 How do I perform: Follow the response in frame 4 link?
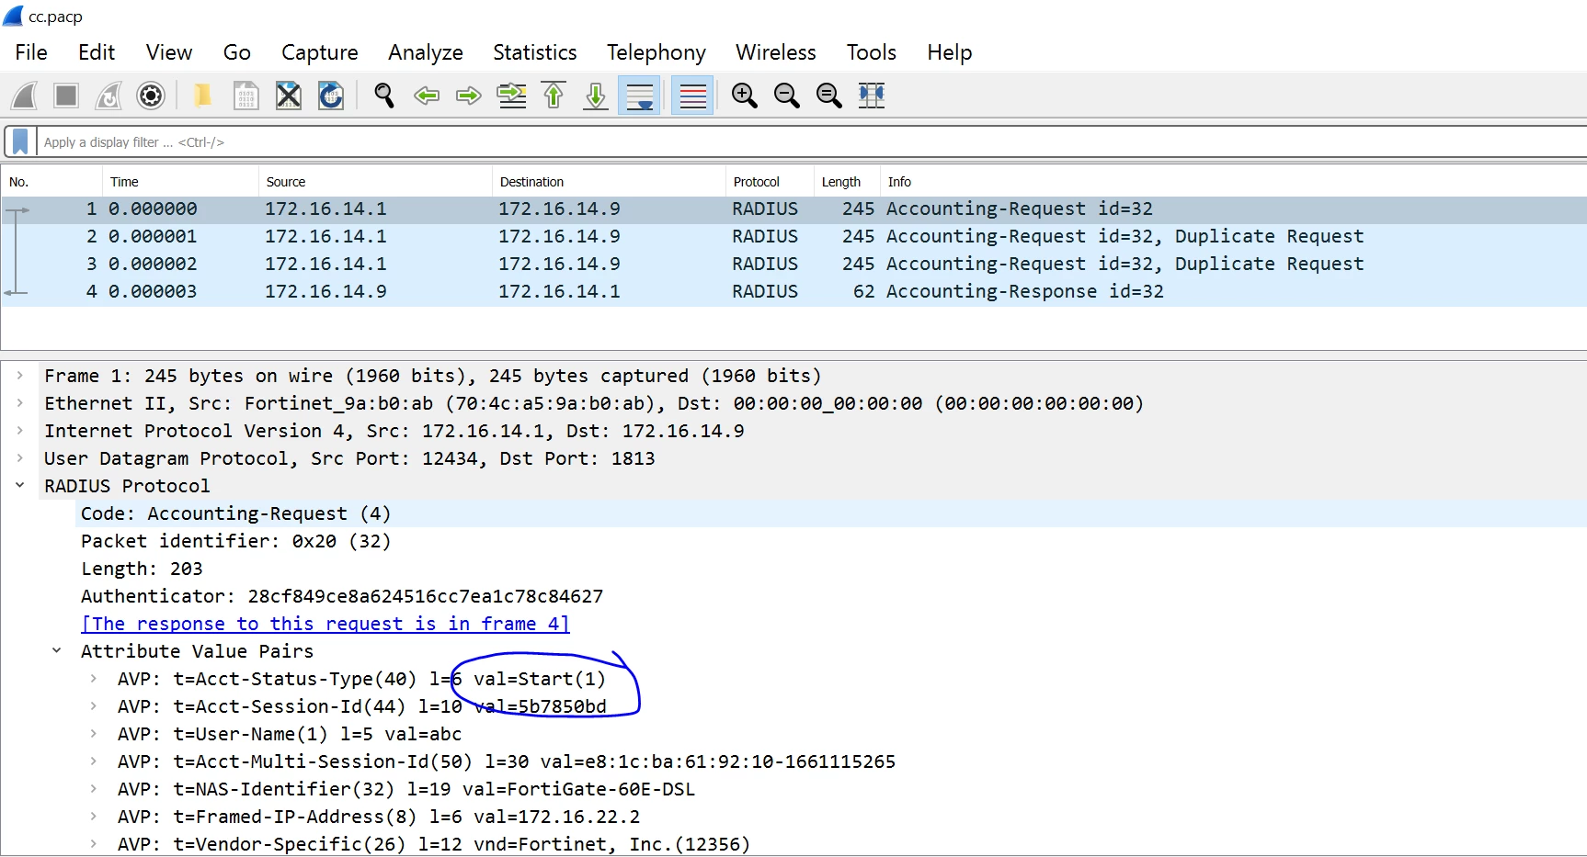(x=325, y=624)
